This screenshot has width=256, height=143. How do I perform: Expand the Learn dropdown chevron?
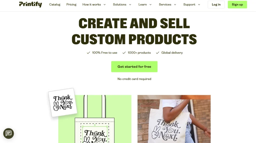[150, 4]
